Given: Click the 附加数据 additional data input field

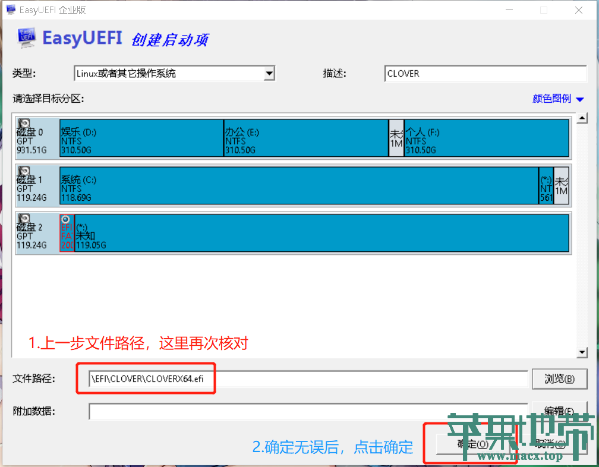Looking at the screenshot, I should pos(308,412).
